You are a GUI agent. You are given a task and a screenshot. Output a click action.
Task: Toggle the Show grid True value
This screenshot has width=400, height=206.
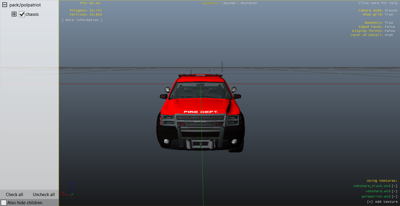[389, 15]
